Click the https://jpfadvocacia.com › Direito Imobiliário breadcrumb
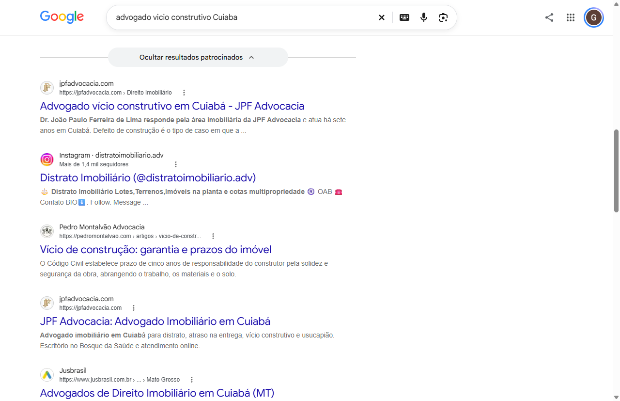Viewport: 620px width, 401px height. click(115, 93)
